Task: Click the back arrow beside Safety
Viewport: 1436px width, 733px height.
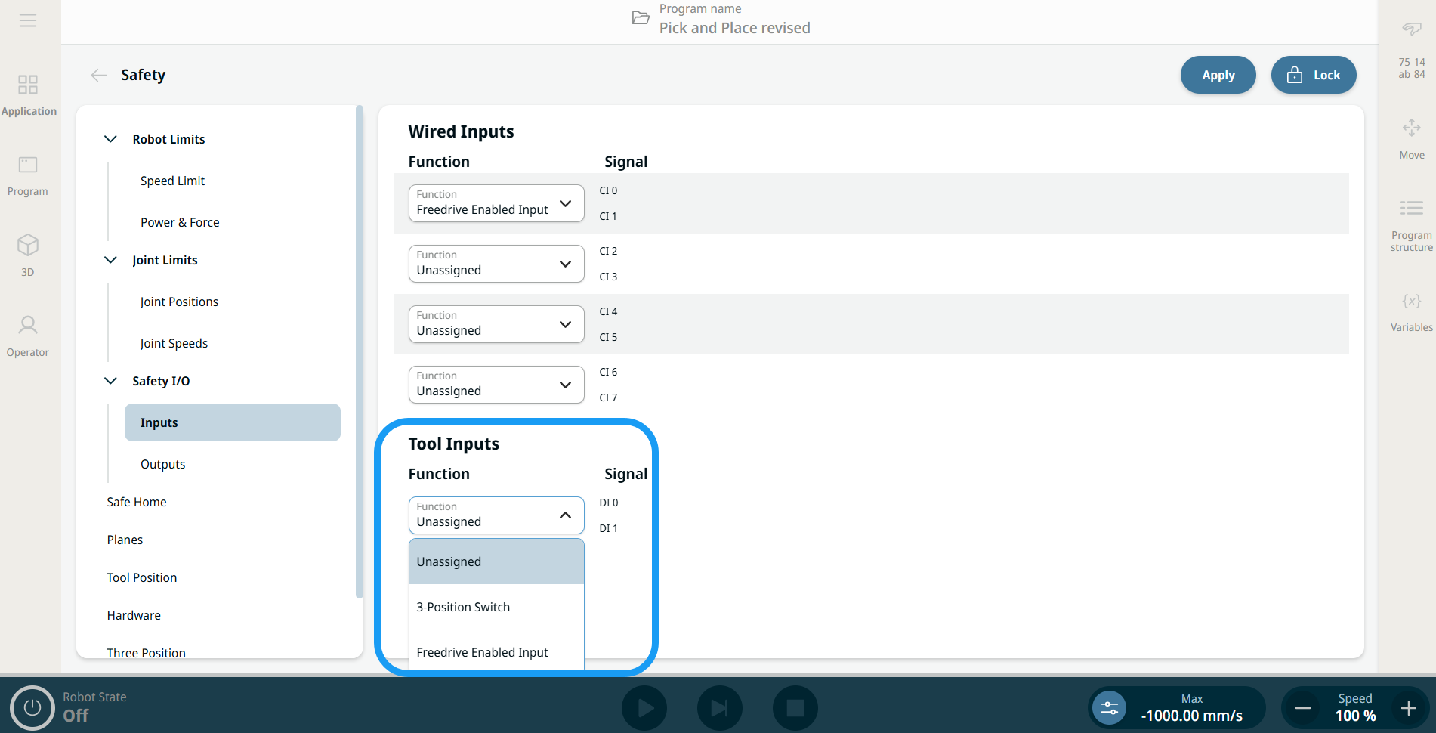Action: [x=98, y=75]
